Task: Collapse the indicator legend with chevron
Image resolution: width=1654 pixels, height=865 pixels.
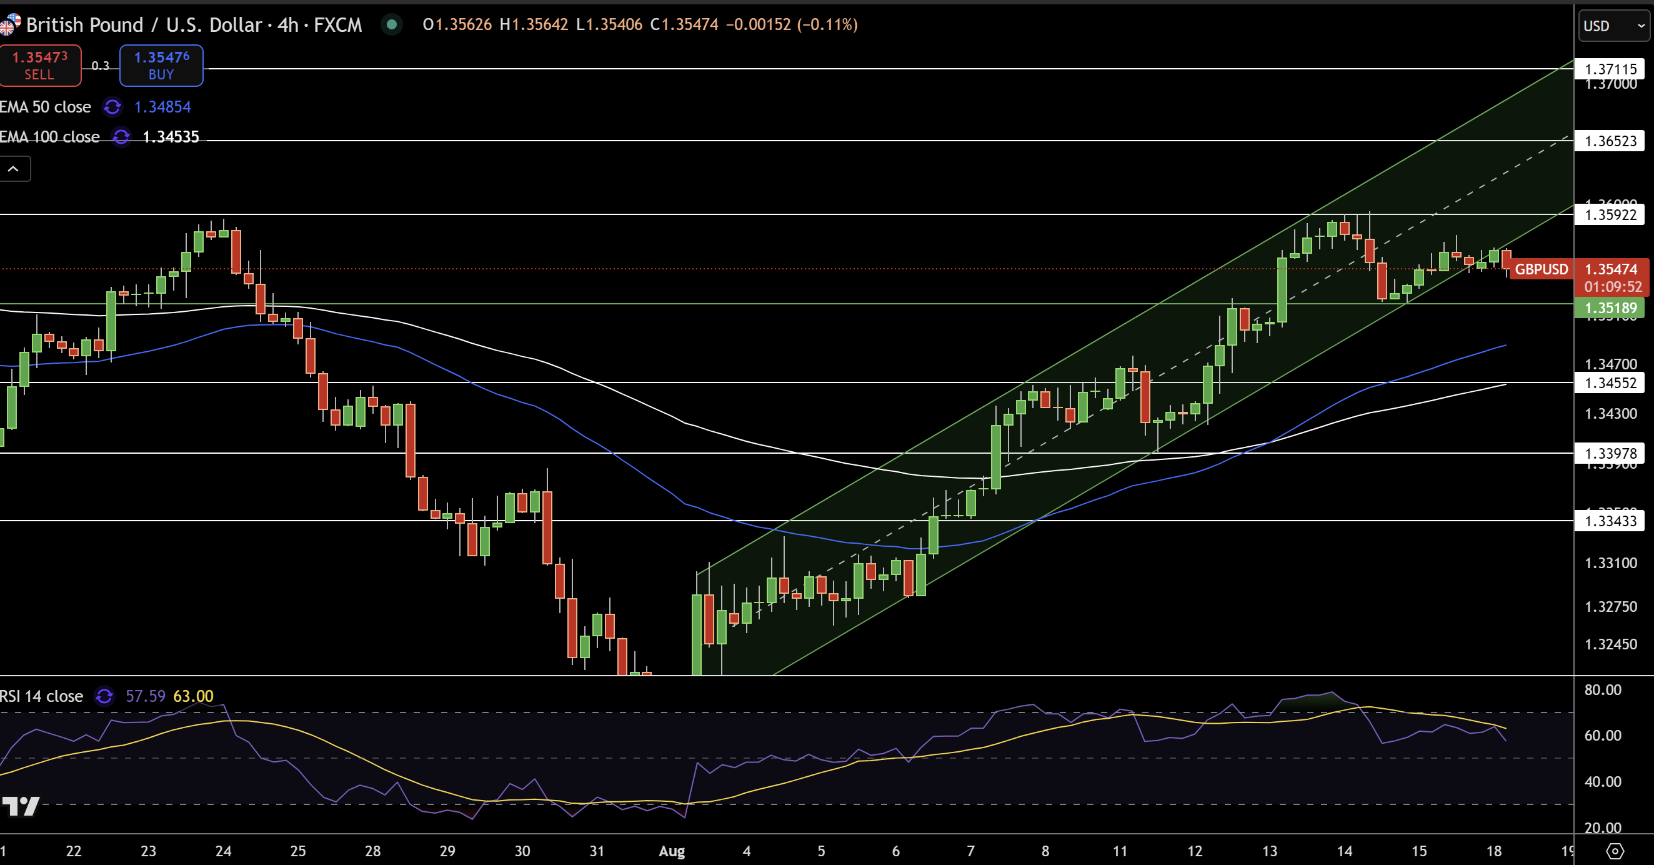Action: coord(14,169)
